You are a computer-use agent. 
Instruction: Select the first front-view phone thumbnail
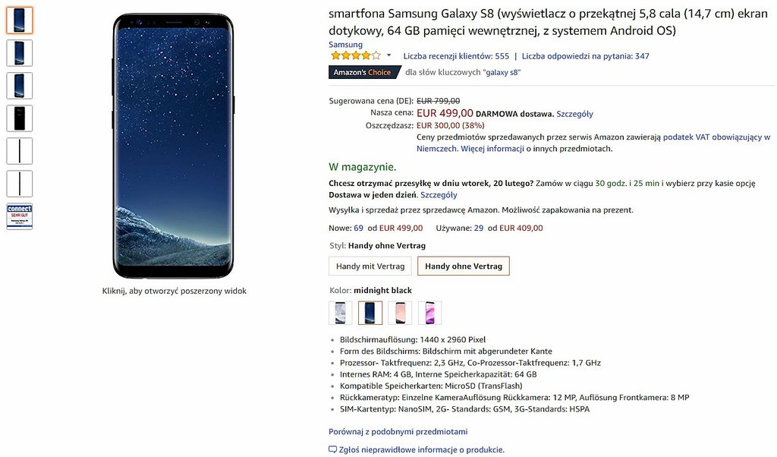coord(20,20)
